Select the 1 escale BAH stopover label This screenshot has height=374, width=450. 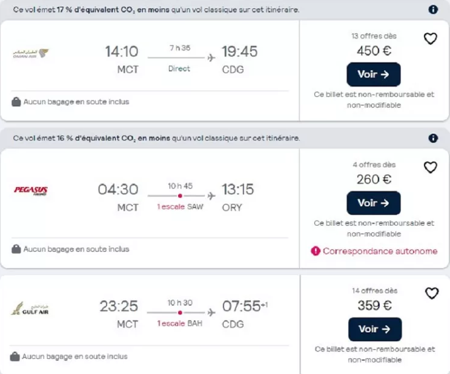point(179,323)
